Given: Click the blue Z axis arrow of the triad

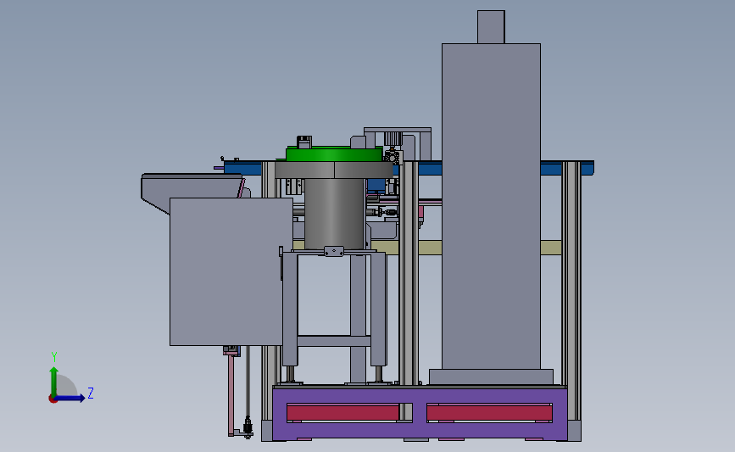Looking at the screenshot, I should click(x=70, y=398).
